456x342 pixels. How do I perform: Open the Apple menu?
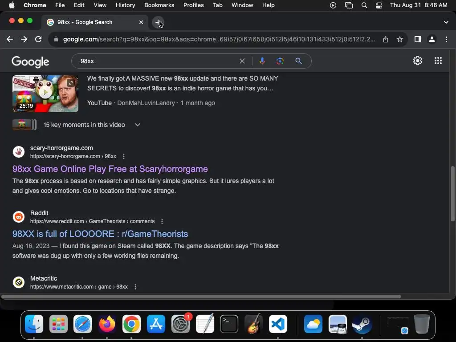(12, 5)
